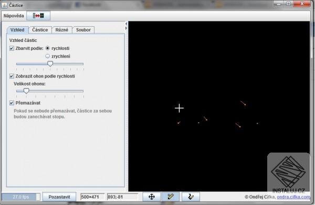The image size is (315, 205).
Task: Select the pencil draw tool icon
Action: (171, 197)
